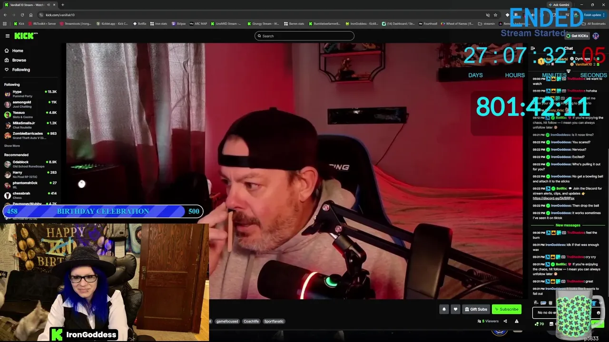Click the 5 Viewers count
This screenshot has height=342, width=609.
point(488,321)
